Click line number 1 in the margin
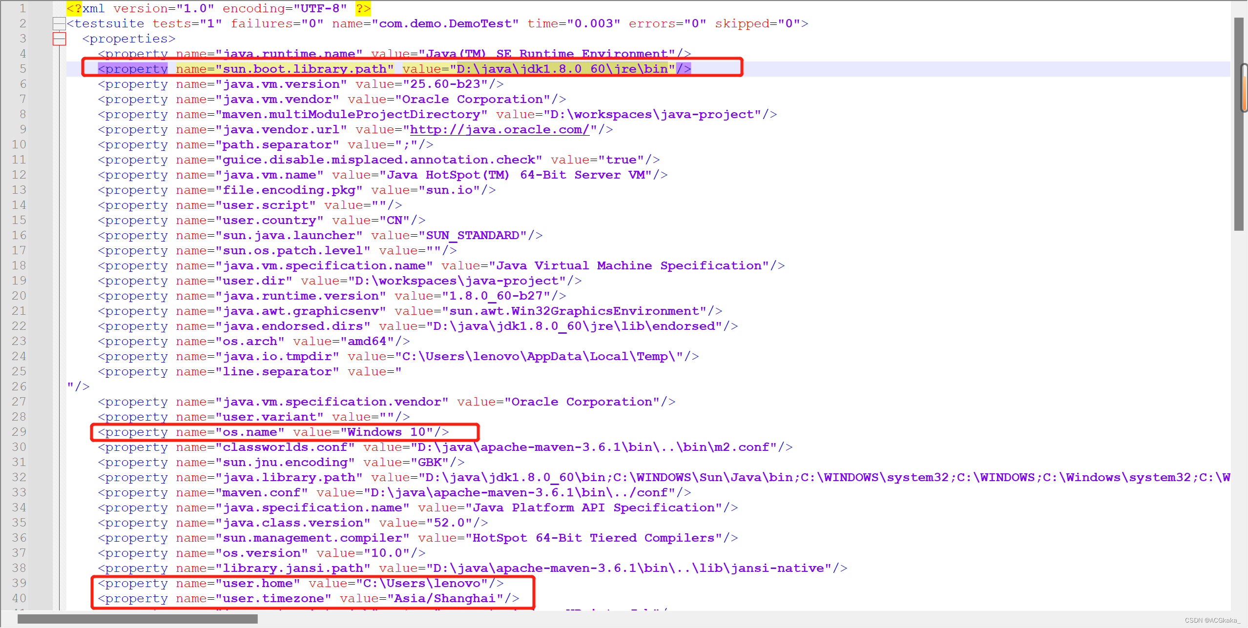1248x628 pixels. pos(22,8)
